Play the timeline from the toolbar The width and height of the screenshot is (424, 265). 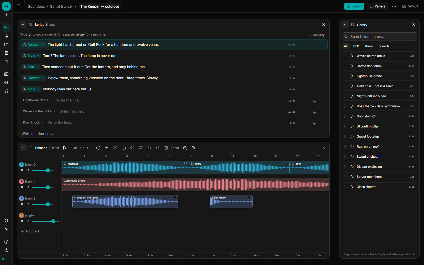pyautogui.click(x=65, y=148)
